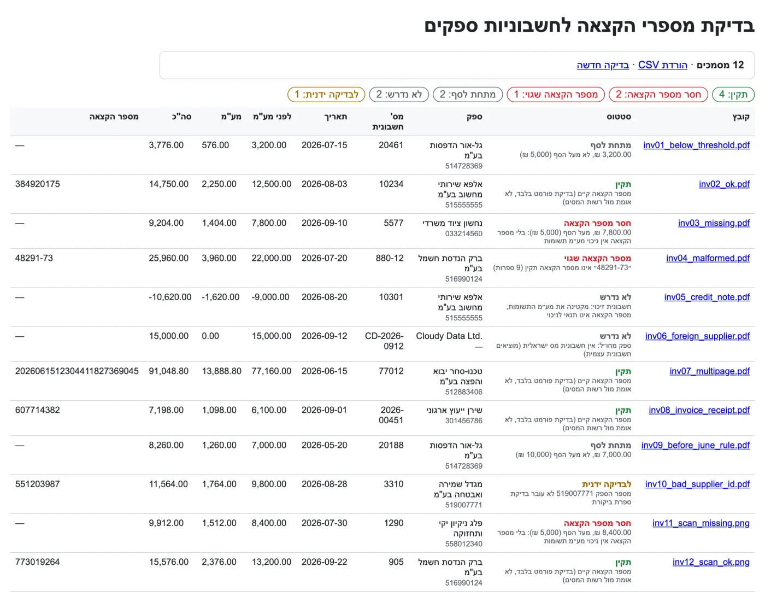Click the total amount 91,048.80
765x602 pixels.
169,371
